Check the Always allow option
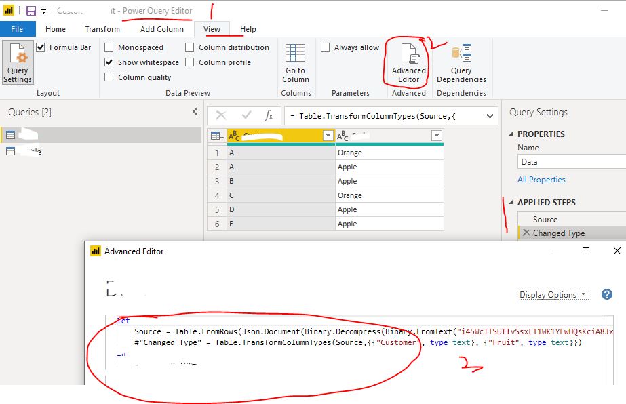626x404 pixels. click(326, 47)
